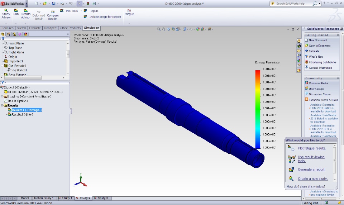The image size is (344, 205).
Task: Open Appearances tab in task pane
Action: (x=299, y=61)
